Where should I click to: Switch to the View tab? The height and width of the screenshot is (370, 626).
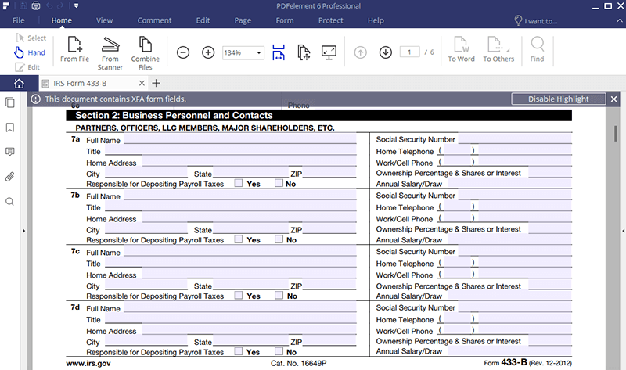pos(104,20)
